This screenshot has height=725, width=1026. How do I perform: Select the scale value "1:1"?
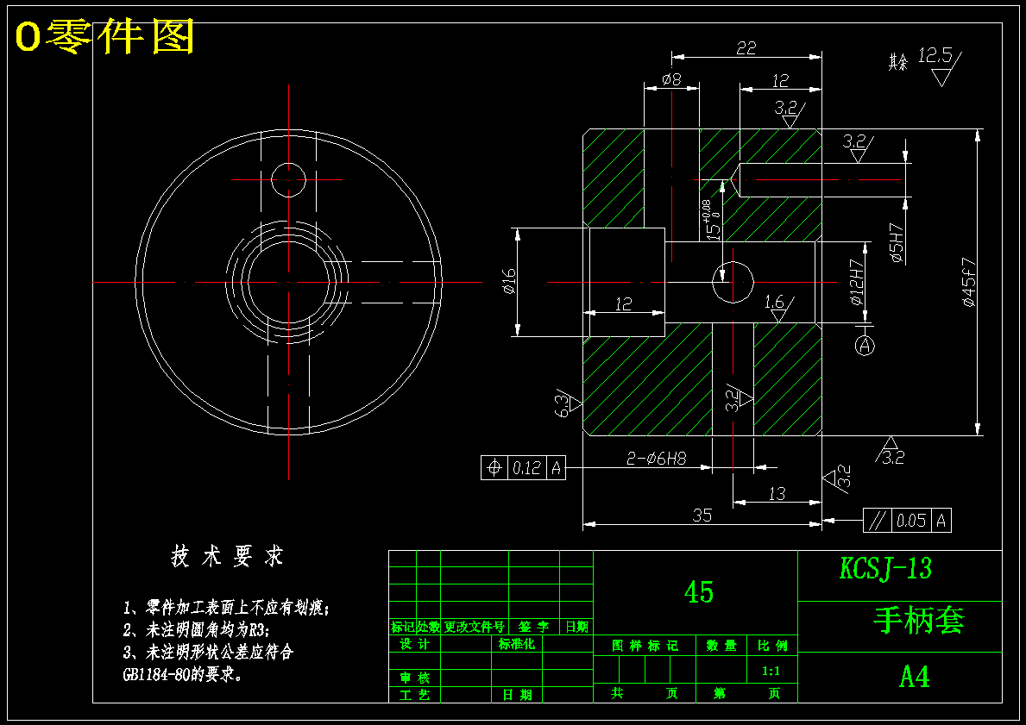(771, 672)
